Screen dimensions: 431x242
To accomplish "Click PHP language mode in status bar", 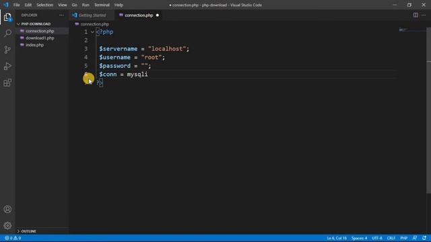I will [x=404, y=238].
